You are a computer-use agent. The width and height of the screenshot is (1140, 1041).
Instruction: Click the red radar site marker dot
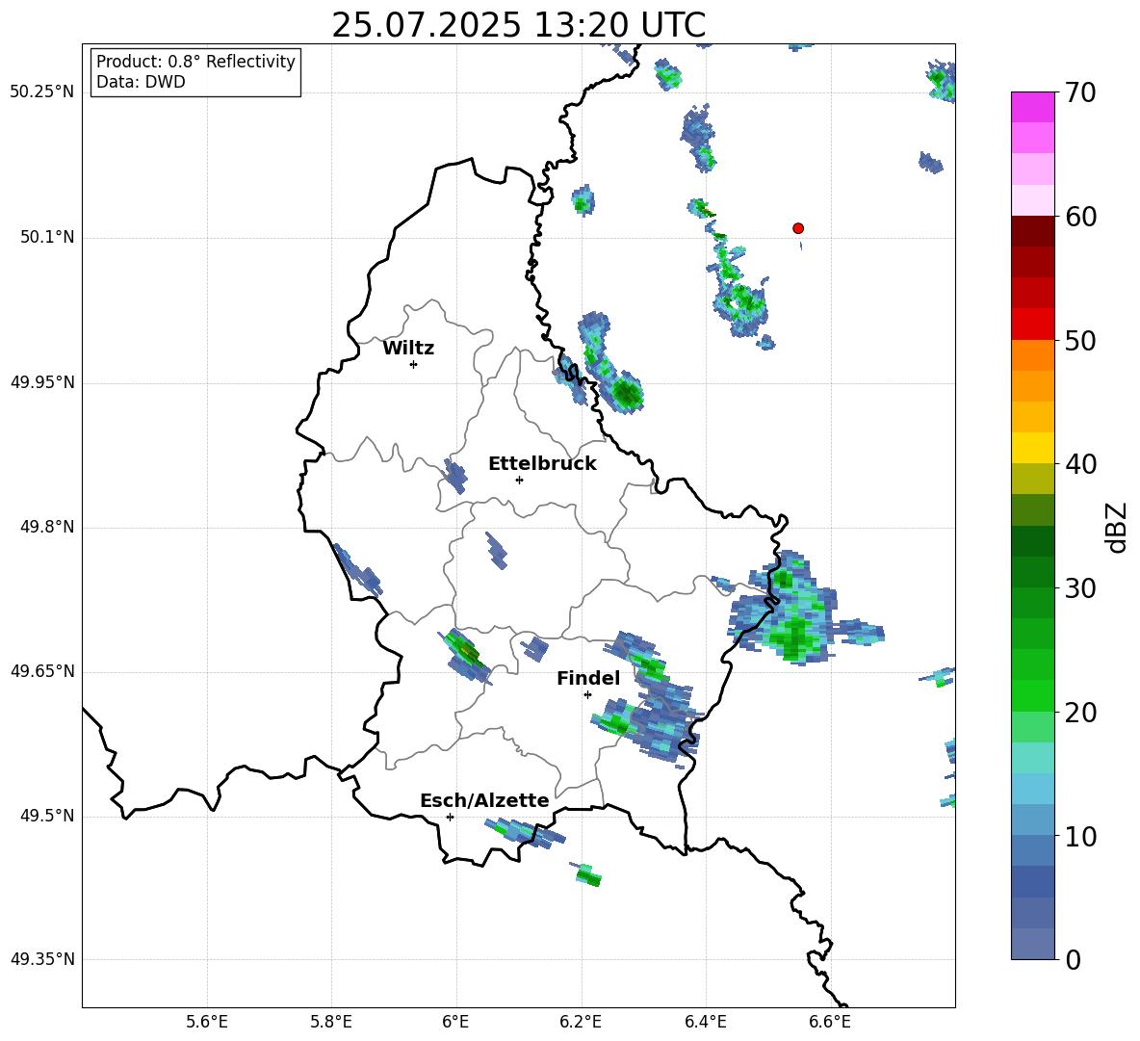(x=798, y=228)
